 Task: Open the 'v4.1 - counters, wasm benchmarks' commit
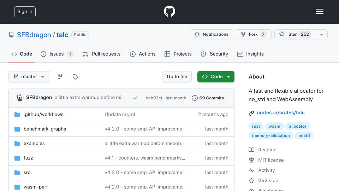click(145, 158)
